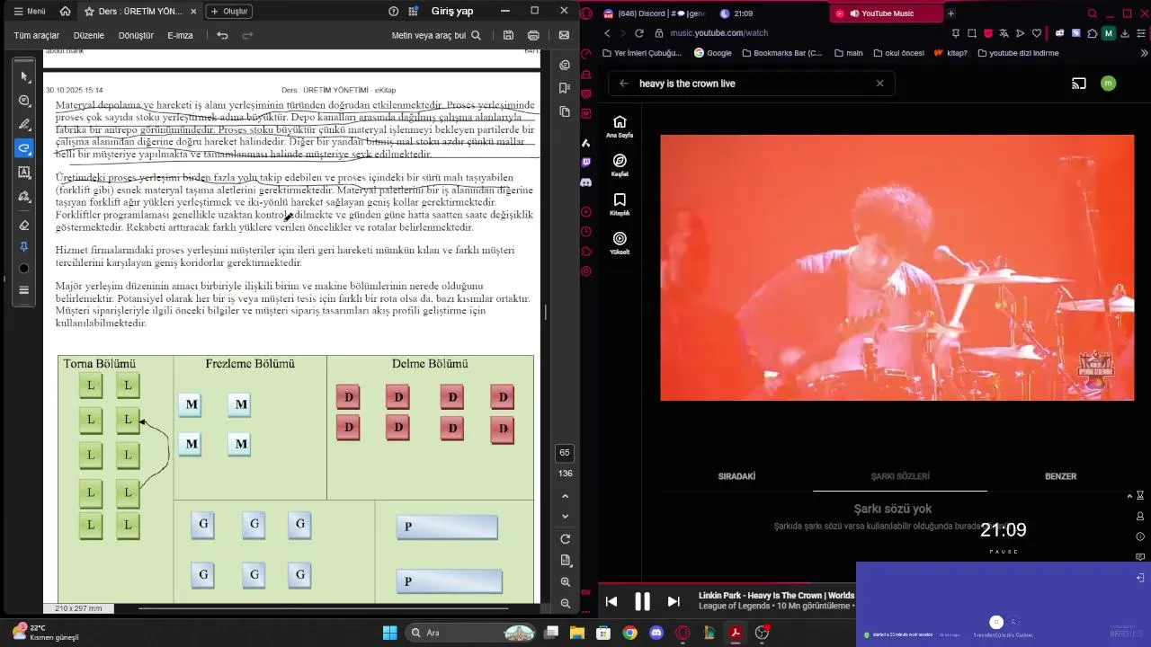Image resolution: width=1151 pixels, height=647 pixels.
Task: Go to previous page up chevron
Action: 565,496
